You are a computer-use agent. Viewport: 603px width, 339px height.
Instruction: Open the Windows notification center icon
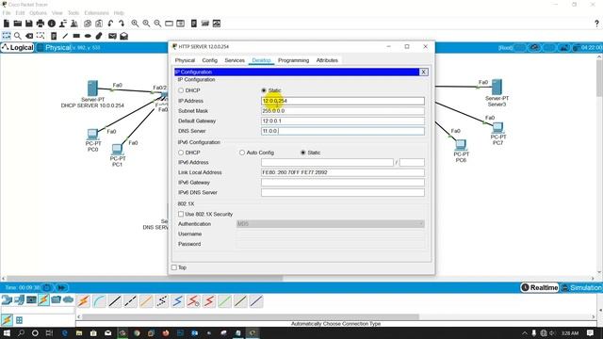(591, 332)
